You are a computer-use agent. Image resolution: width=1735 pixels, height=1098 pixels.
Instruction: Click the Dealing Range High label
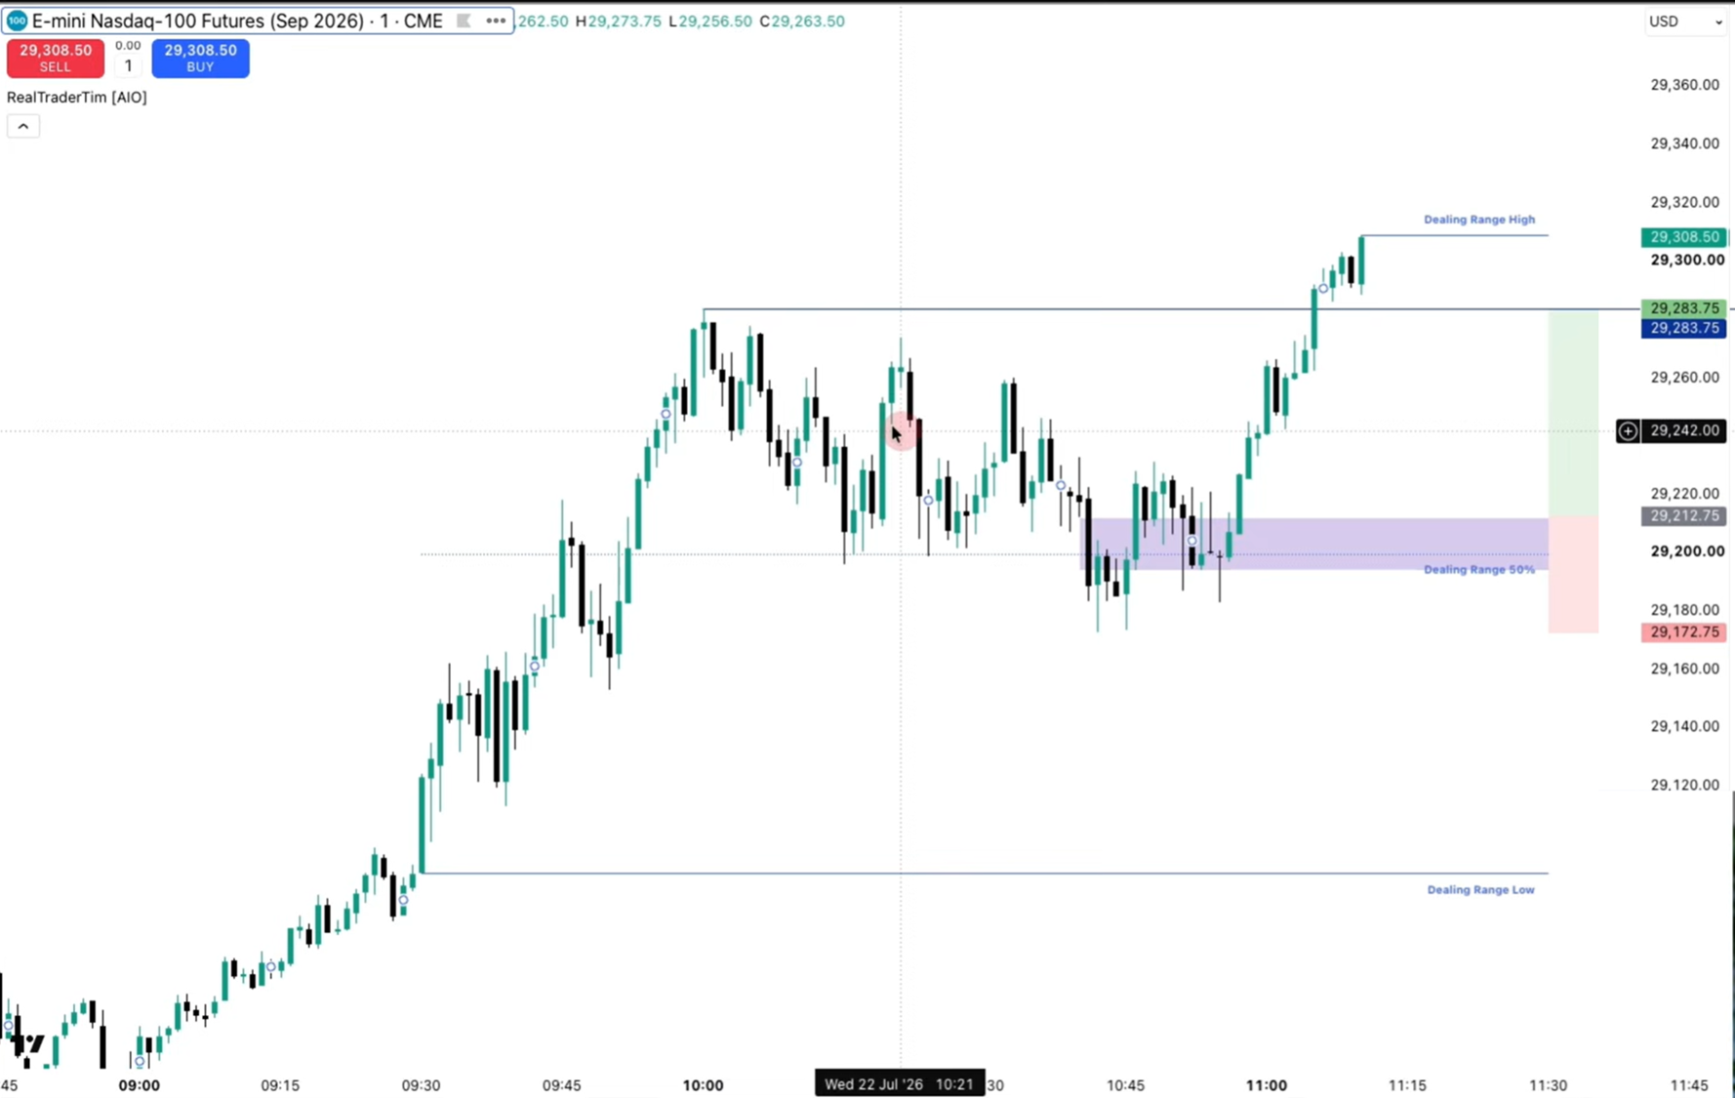click(1479, 220)
